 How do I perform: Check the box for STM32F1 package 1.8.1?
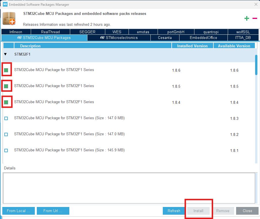point(6,150)
